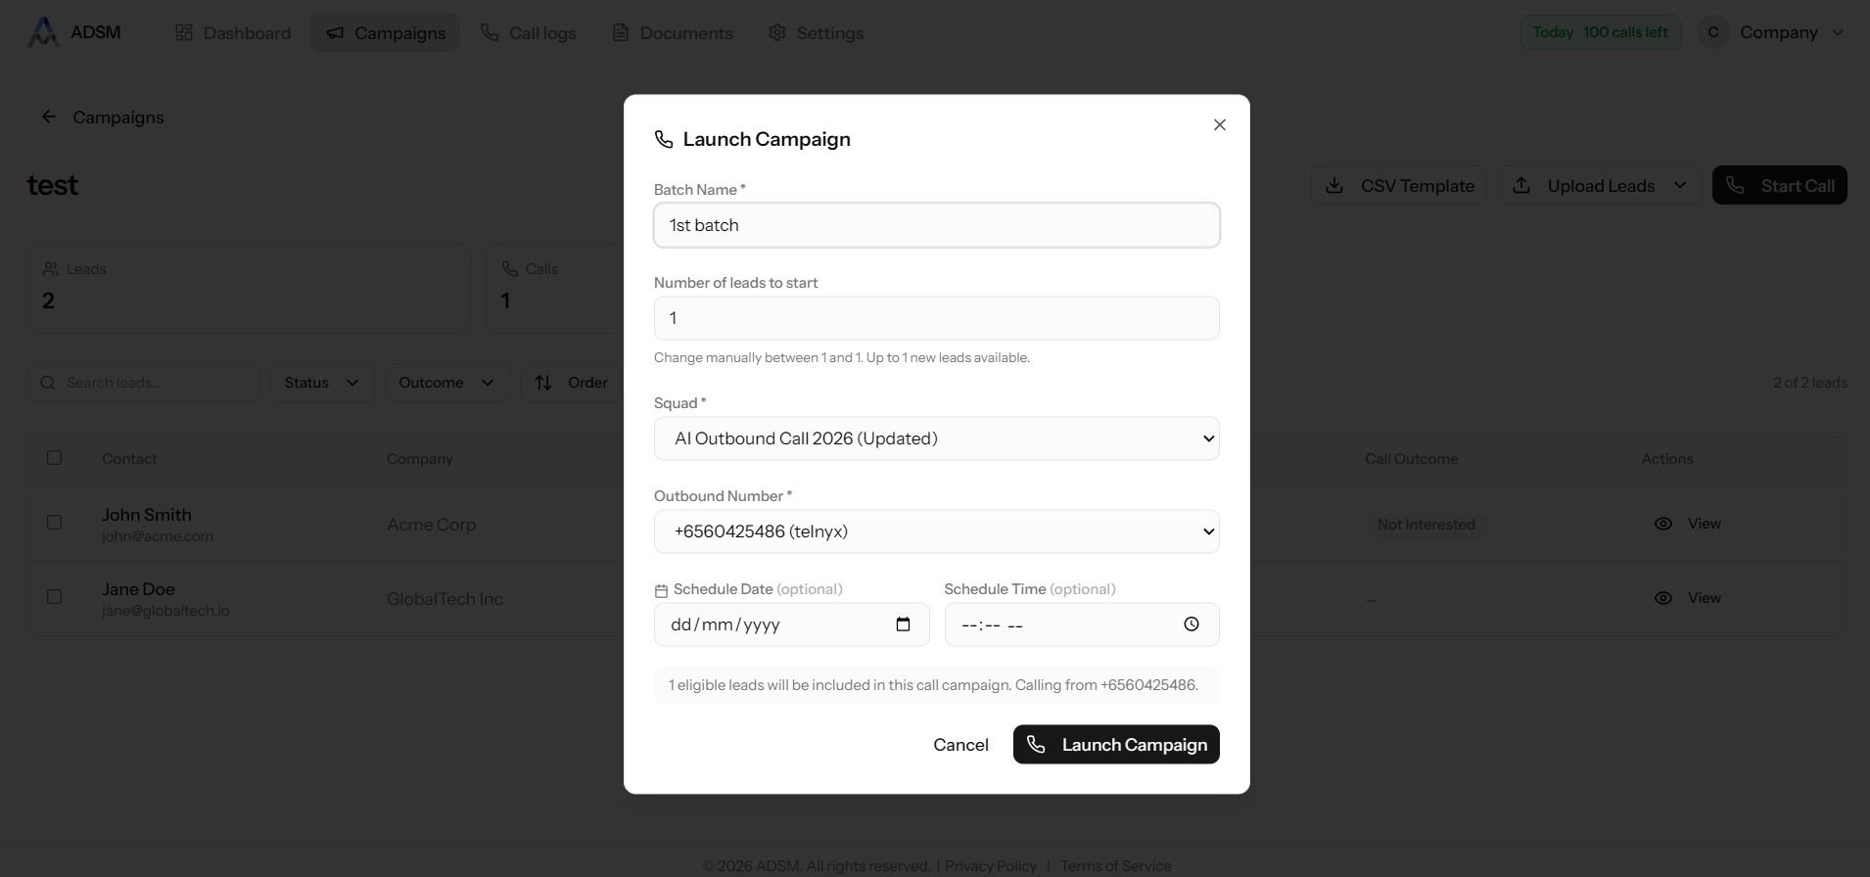1870x877 pixels.
Task: Click the back arrow beside Campaigns
Action: coord(48,117)
